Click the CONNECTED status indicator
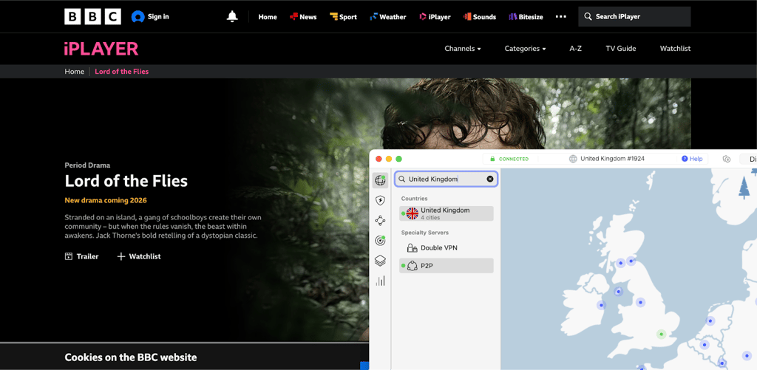 coord(510,159)
